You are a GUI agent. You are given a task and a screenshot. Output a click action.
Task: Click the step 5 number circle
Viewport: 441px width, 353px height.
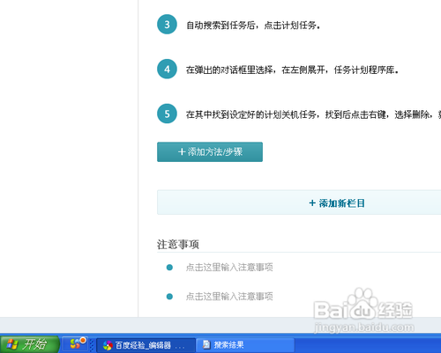pyautogui.click(x=167, y=114)
